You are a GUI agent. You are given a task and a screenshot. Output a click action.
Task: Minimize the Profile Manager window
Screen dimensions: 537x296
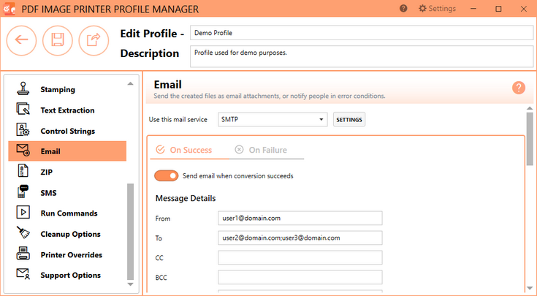[473, 9]
